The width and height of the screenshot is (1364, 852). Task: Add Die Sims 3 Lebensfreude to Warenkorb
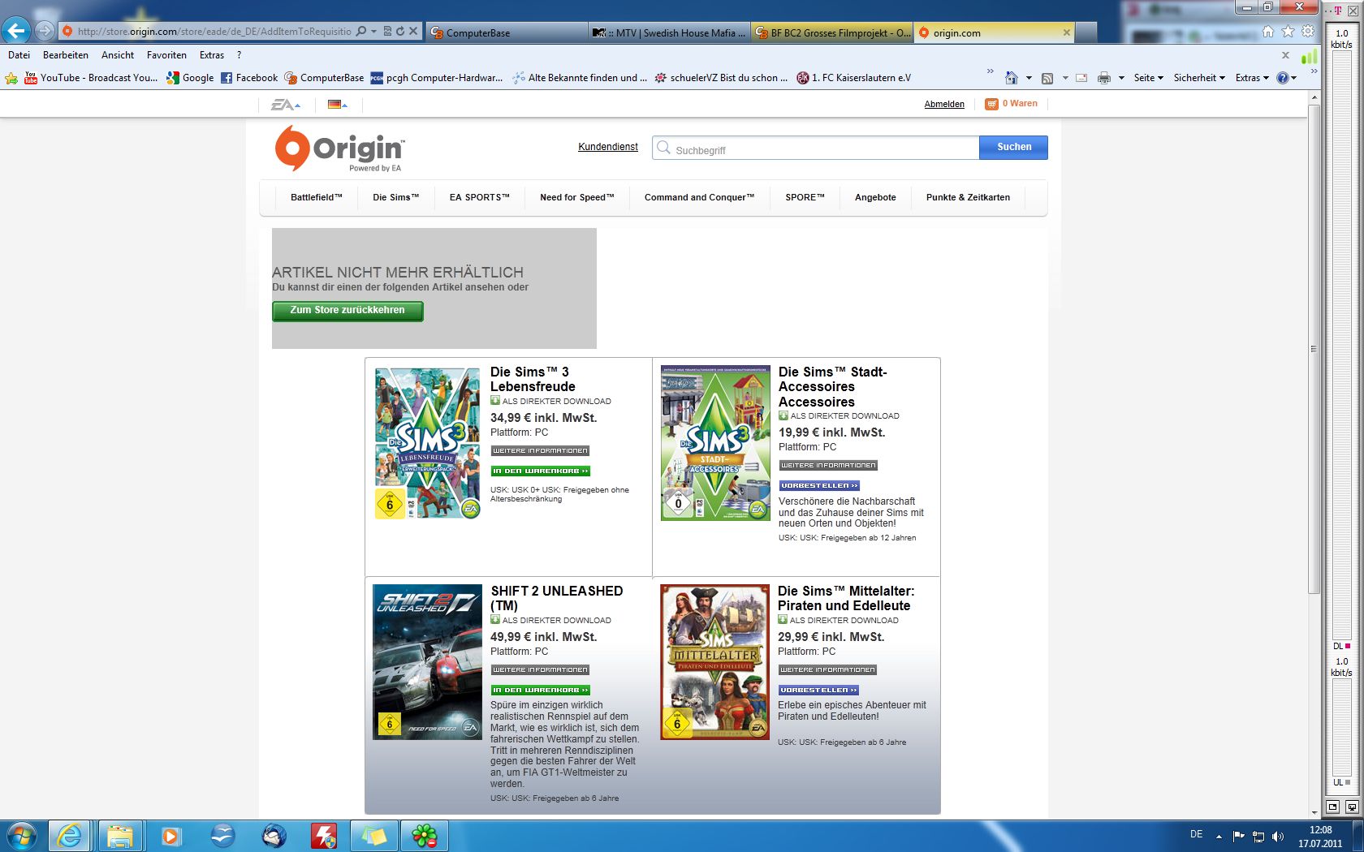[540, 471]
